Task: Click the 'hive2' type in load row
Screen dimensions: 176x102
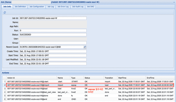Action: 73,89
